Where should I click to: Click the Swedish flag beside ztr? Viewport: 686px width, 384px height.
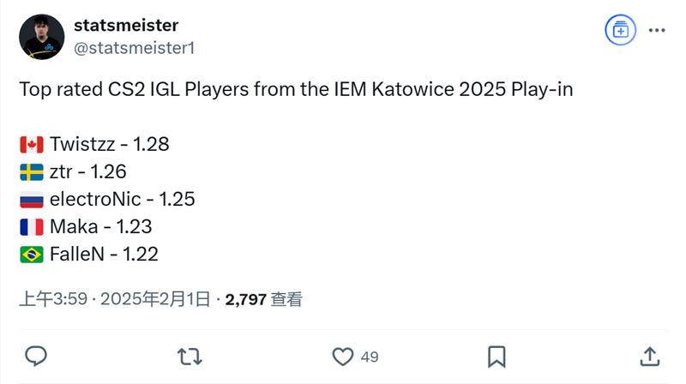[x=32, y=172]
